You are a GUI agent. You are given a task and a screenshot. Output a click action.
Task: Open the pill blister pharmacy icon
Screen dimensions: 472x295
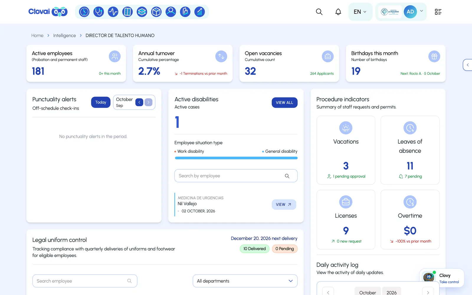pos(127,12)
